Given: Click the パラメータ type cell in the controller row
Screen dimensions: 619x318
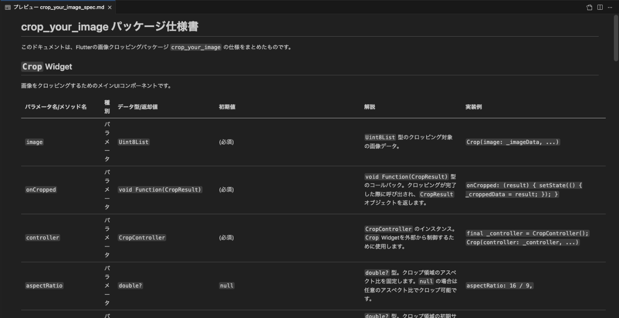Looking at the screenshot, I should 107,238.
